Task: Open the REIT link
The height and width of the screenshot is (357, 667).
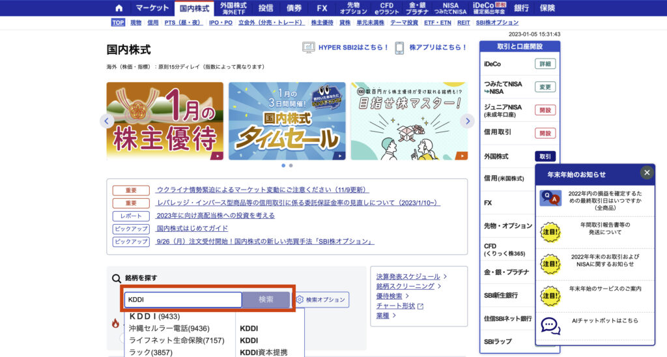Action: click(x=464, y=23)
